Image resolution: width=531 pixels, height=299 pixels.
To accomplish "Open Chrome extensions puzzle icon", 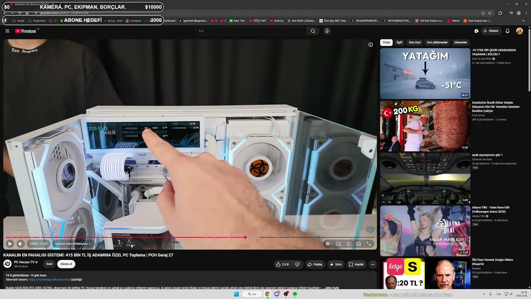I will coord(500,13).
